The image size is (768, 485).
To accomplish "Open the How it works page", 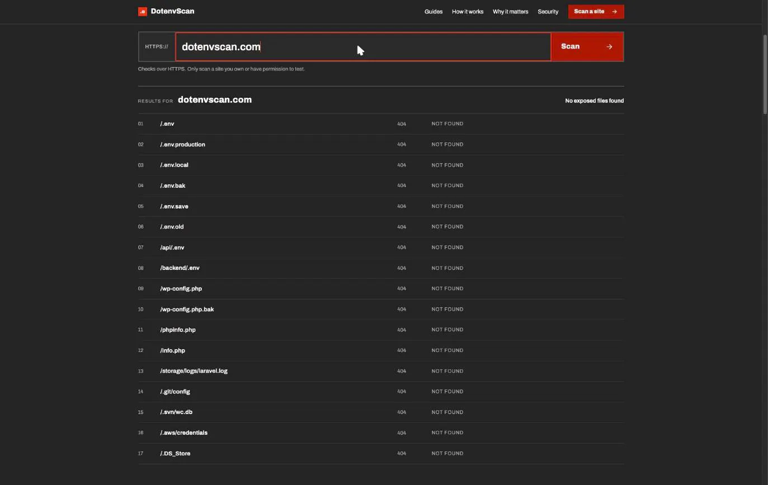I will coord(468,12).
